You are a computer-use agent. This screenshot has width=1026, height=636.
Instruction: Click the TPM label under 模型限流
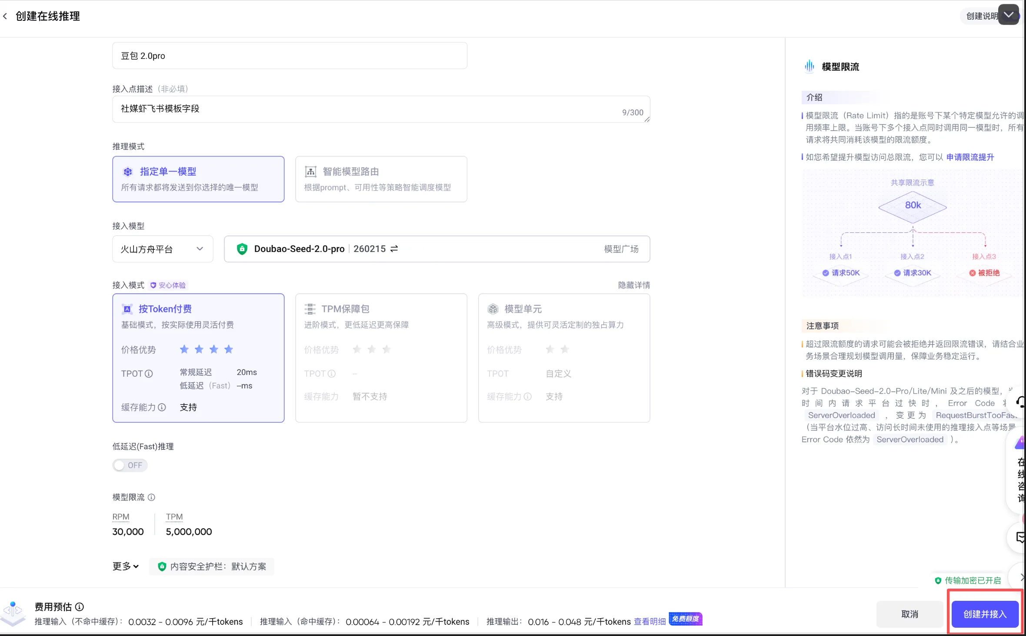[x=174, y=517]
